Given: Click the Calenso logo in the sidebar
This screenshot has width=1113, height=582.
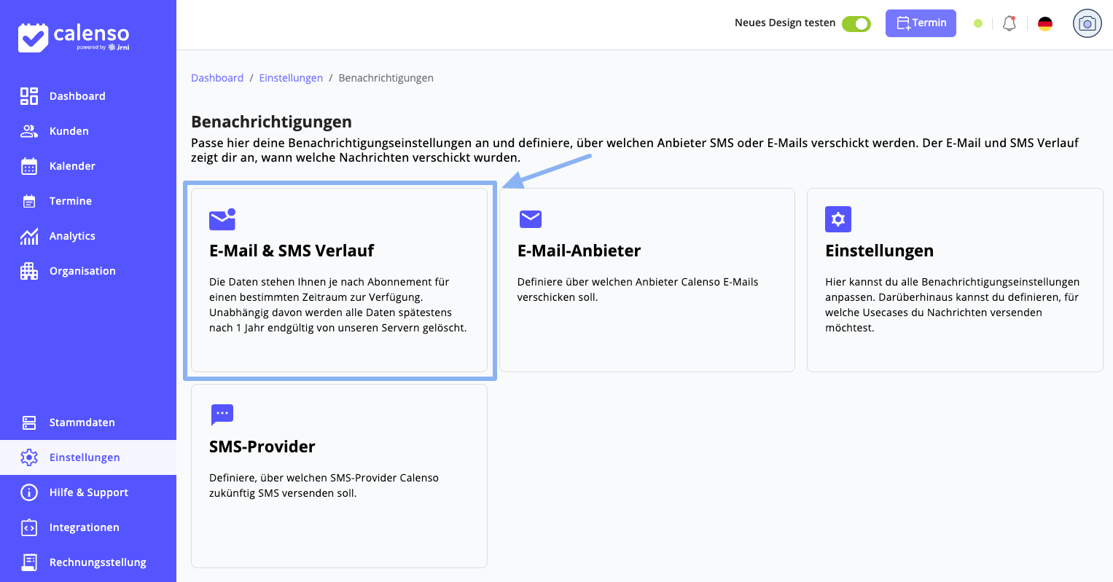Looking at the screenshot, I should tap(74, 37).
